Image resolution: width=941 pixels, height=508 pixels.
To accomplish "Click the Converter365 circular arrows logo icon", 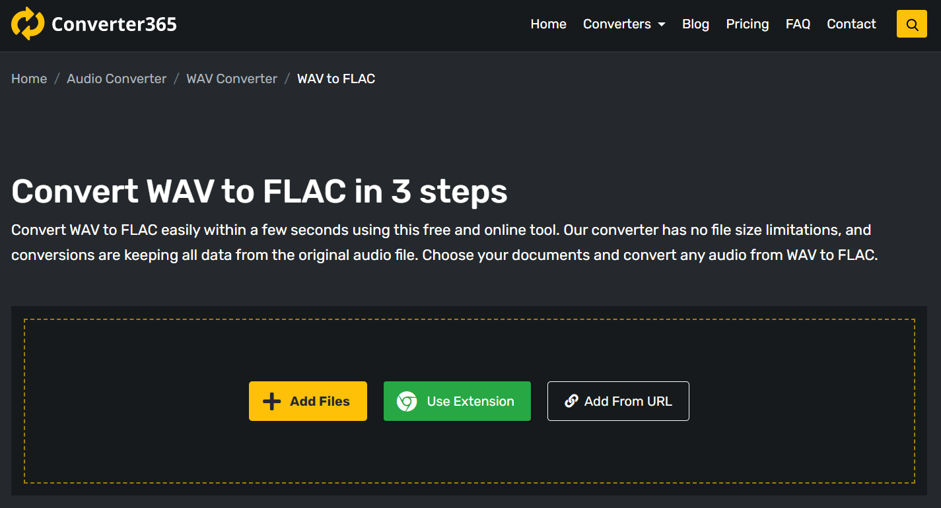I will pos(28,24).
